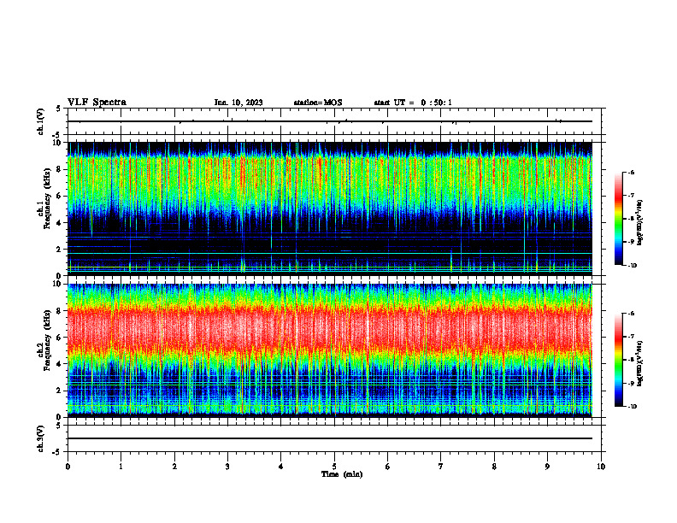Click ch.2 color bar log PSD label
677x523 pixels.
[x=640, y=364]
